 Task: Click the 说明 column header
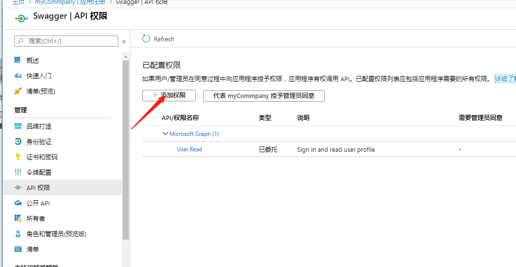[x=303, y=118]
